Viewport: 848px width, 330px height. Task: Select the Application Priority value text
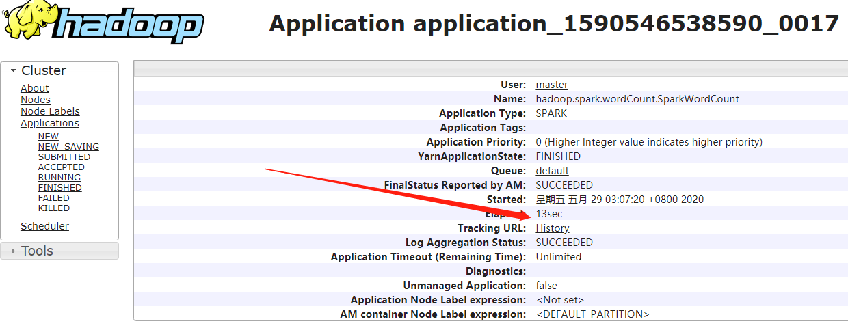(649, 142)
